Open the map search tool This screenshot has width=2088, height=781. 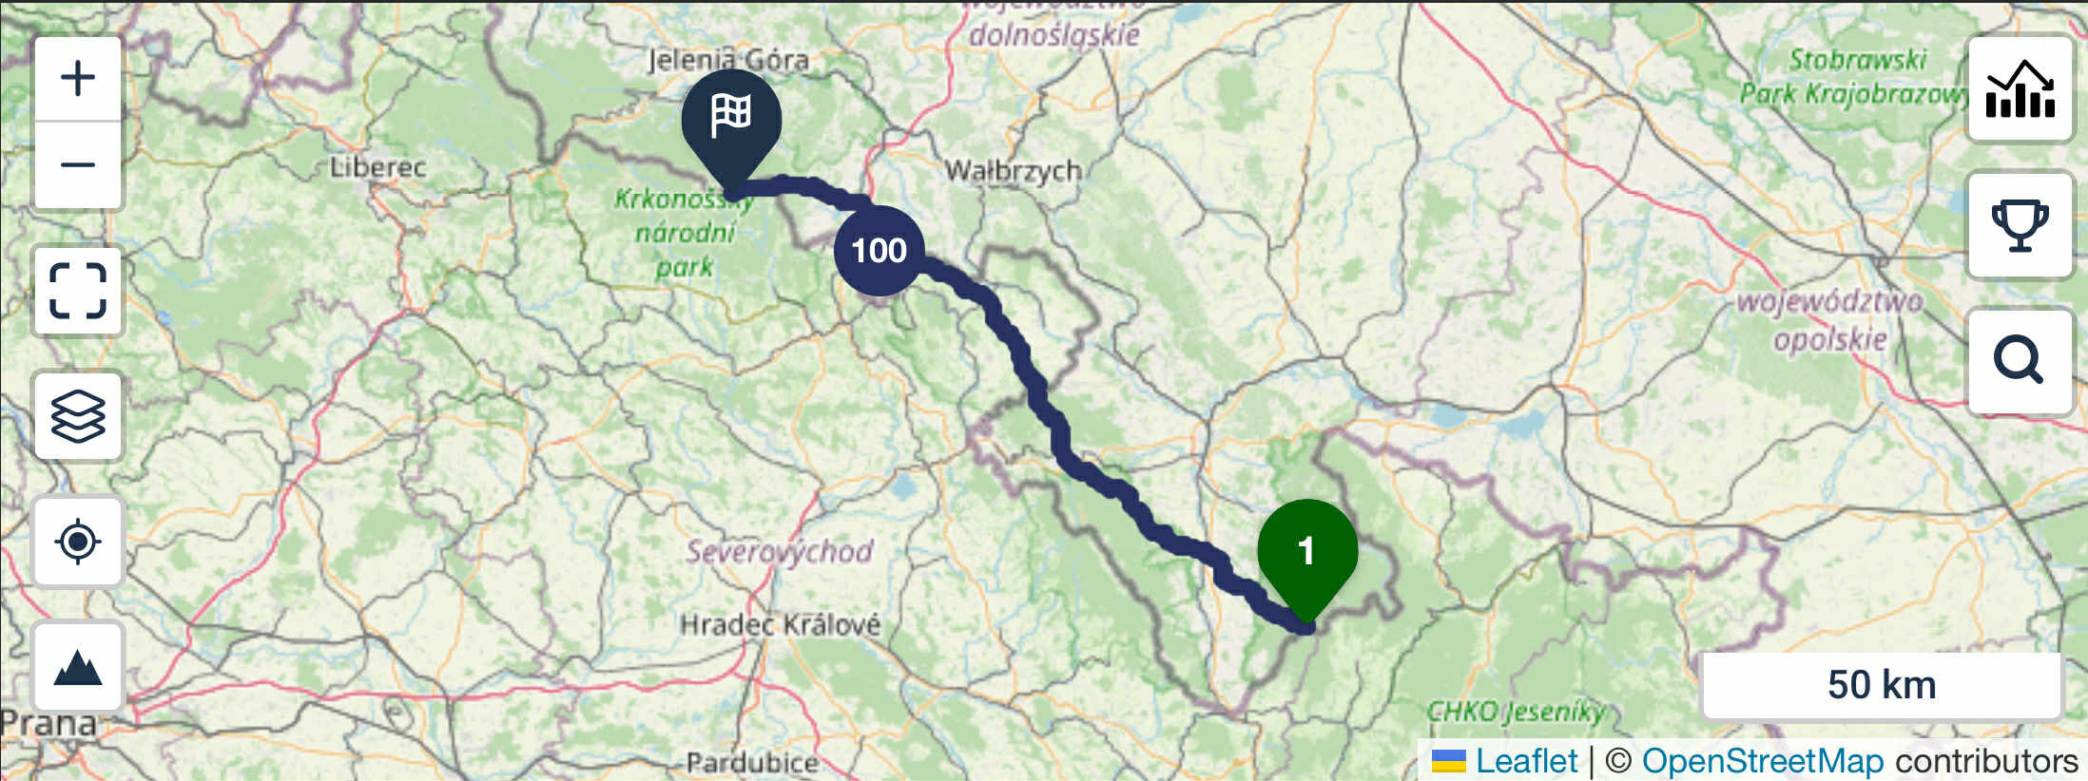point(2020,361)
